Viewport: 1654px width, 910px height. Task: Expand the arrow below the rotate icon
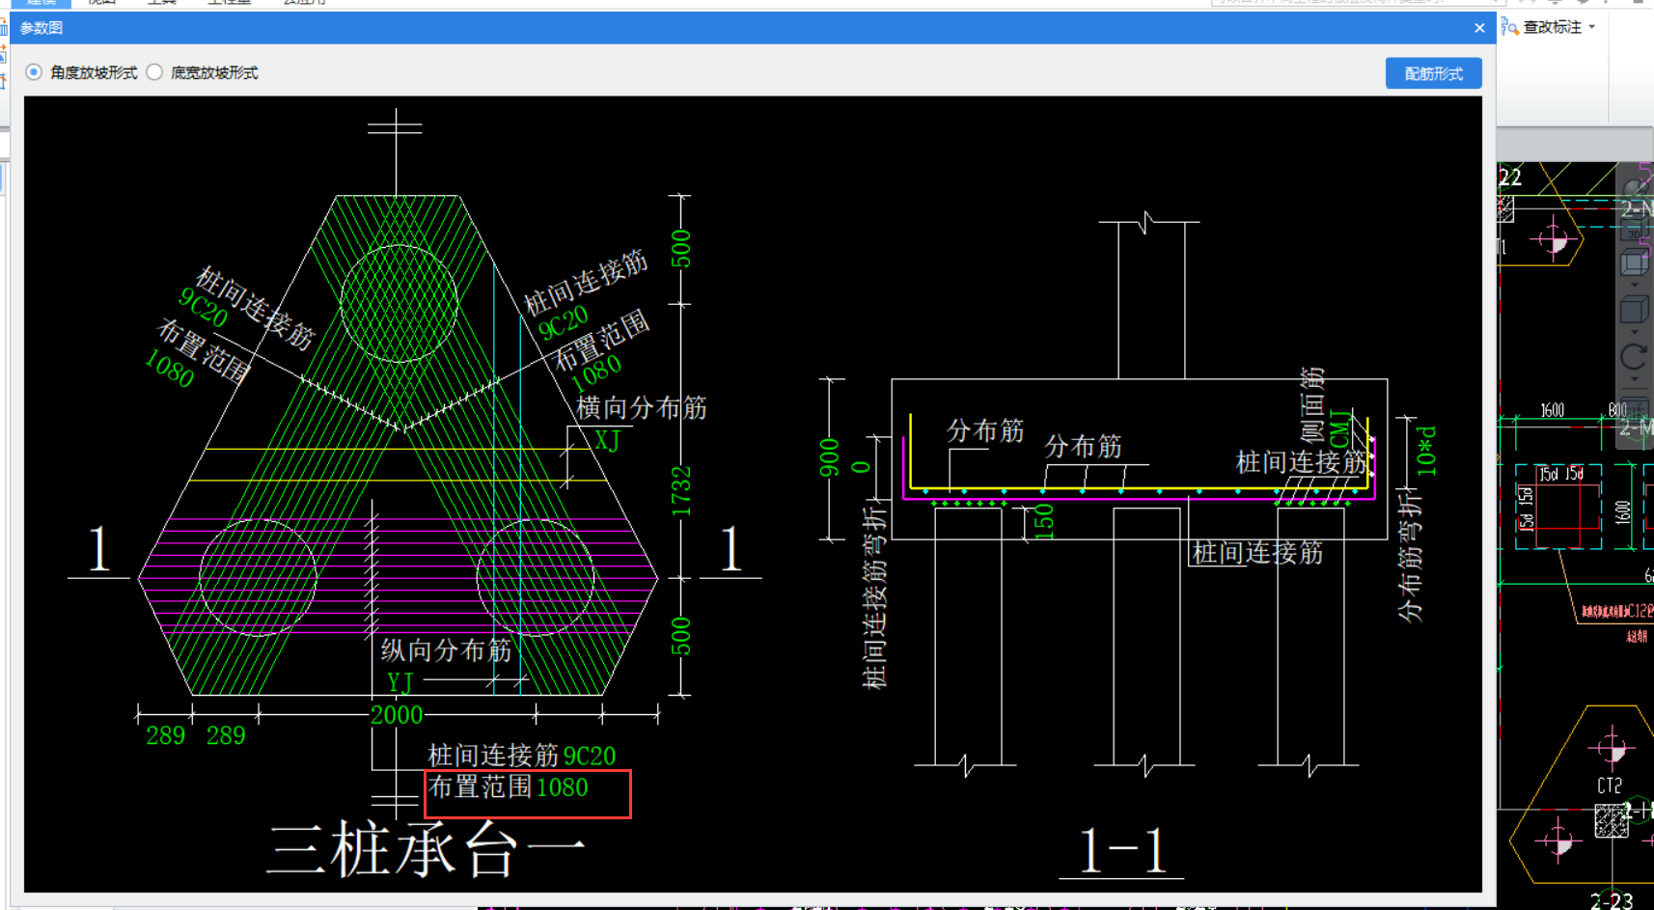tap(1634, 379)
